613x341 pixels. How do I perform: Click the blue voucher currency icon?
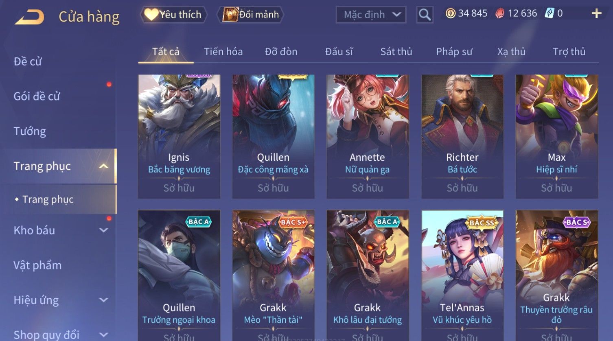tap(549, 13)
